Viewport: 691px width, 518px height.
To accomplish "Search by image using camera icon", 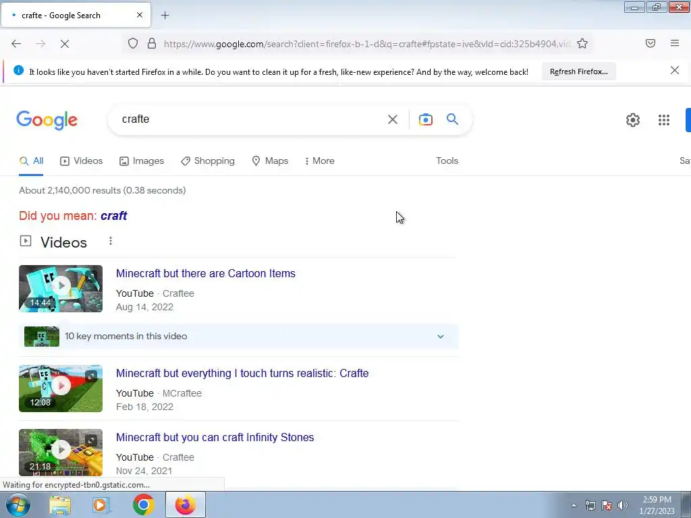I will pos(426,119).
